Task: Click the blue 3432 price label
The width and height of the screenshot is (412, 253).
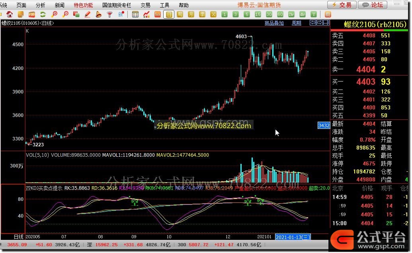Action: point(324,125)
